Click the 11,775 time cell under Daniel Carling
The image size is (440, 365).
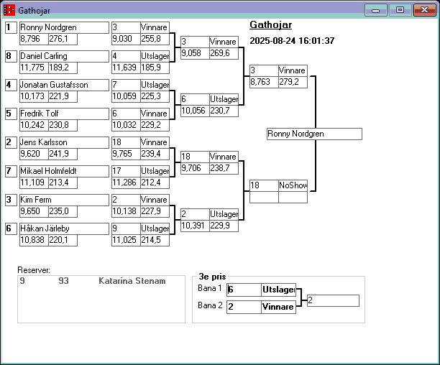(x=34, y=68)
